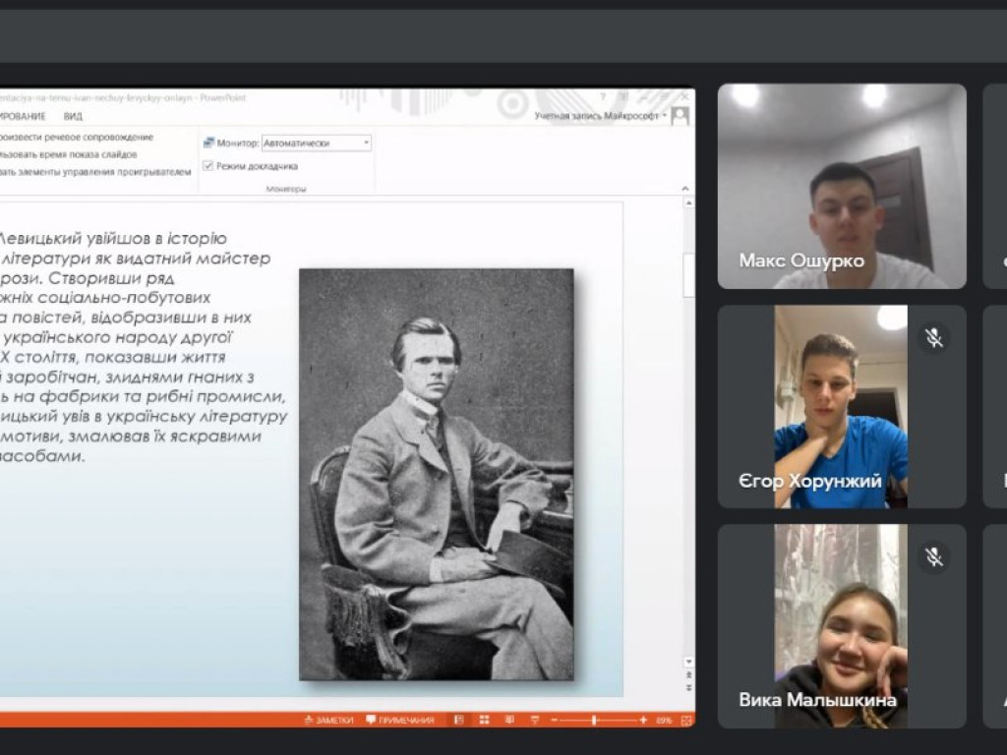Expand the Монитор dropdown set to Автоматически

click(366, 143)
